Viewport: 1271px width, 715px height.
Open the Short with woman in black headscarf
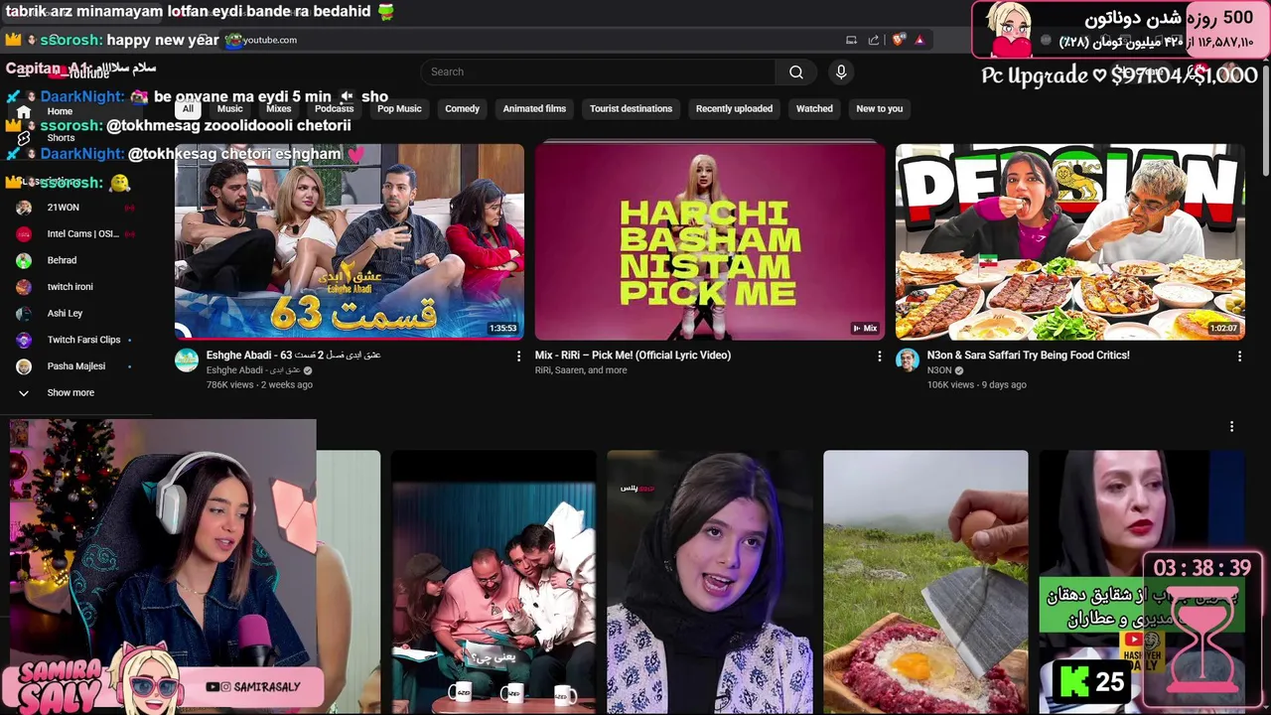pos(710,582)
